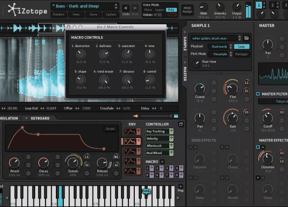Click the Mod Wheel assign handle
This screenshot has width=288, height=207.
171,153
